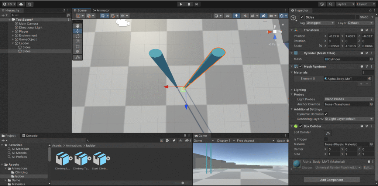Toggle the Static checkbox
Image resolution: width=378 pixels, height=186 pixels.
357,17
